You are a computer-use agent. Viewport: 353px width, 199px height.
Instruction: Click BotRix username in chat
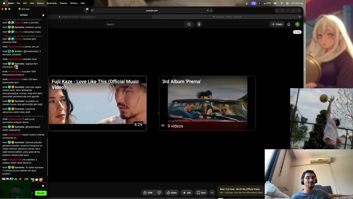(x=18, y=51)
